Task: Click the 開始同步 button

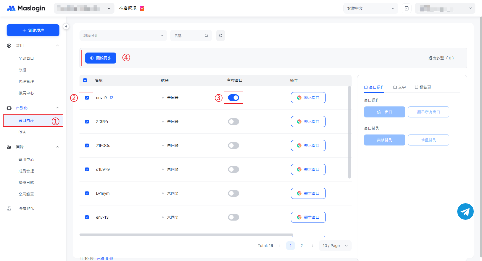Action: (101, 58)
